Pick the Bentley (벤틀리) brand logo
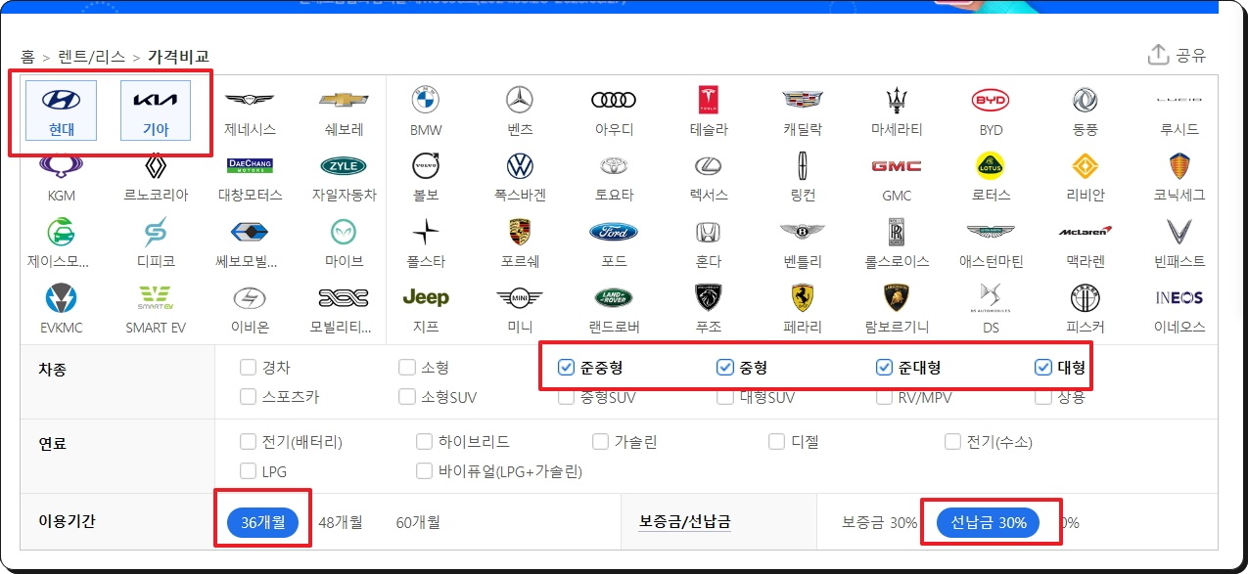Screen dimensions: 1248x574 (803, 232)
